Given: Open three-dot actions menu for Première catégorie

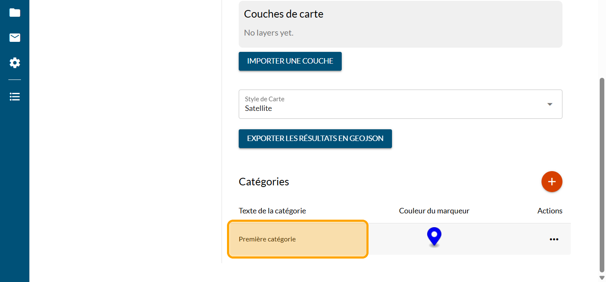Looking at the screenshot, I should (x=554, y=239).
